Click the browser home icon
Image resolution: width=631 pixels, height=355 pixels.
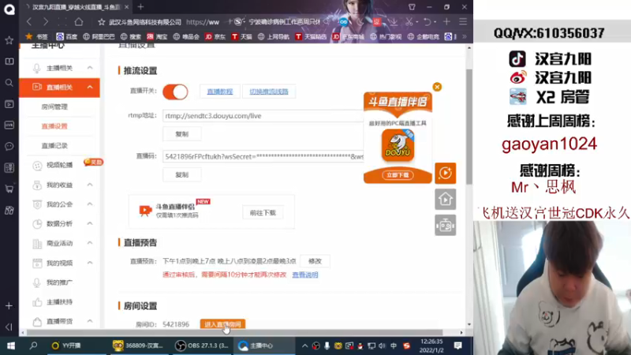(x=79, y=22)
